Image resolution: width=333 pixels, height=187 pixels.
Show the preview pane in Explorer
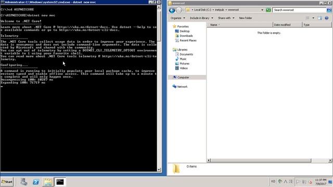click(320, 18)
